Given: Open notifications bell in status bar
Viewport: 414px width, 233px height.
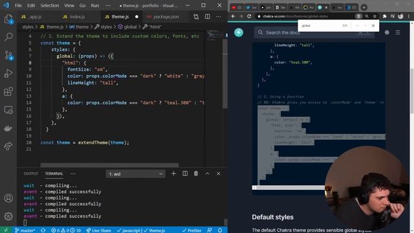Looking at the screenshot, I should (x=220, y=230).
